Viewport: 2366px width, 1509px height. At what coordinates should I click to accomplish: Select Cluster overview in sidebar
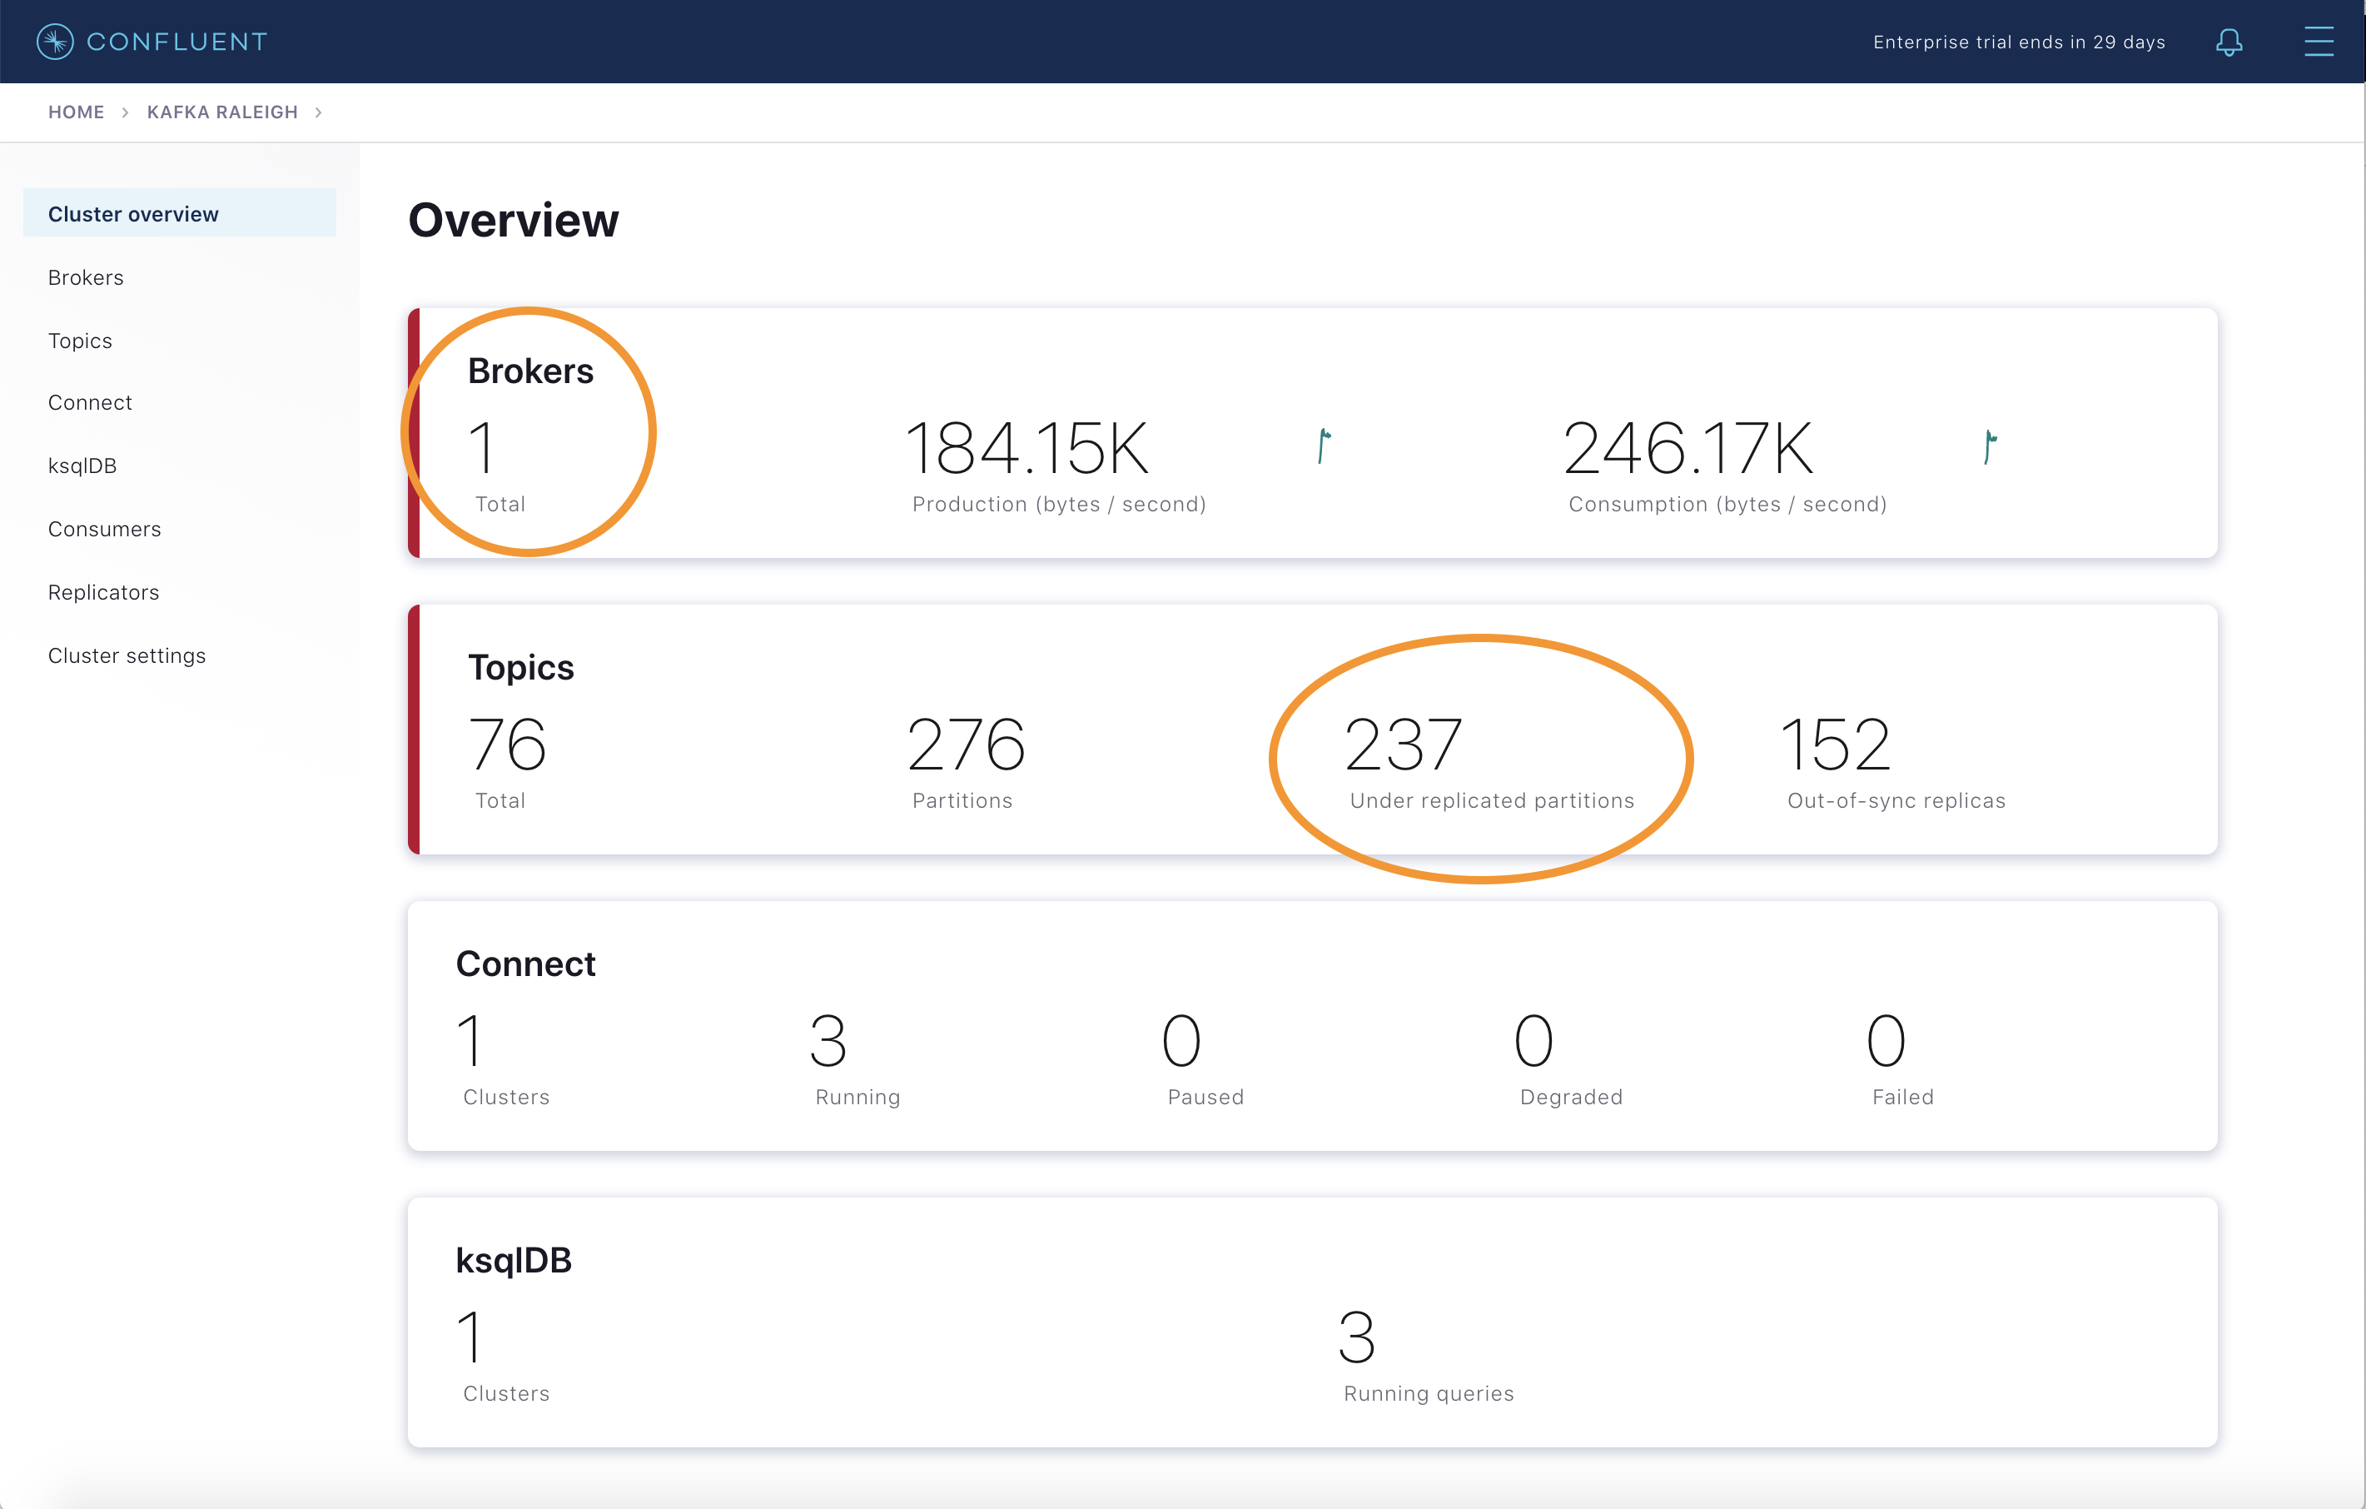tap(180, 213)
